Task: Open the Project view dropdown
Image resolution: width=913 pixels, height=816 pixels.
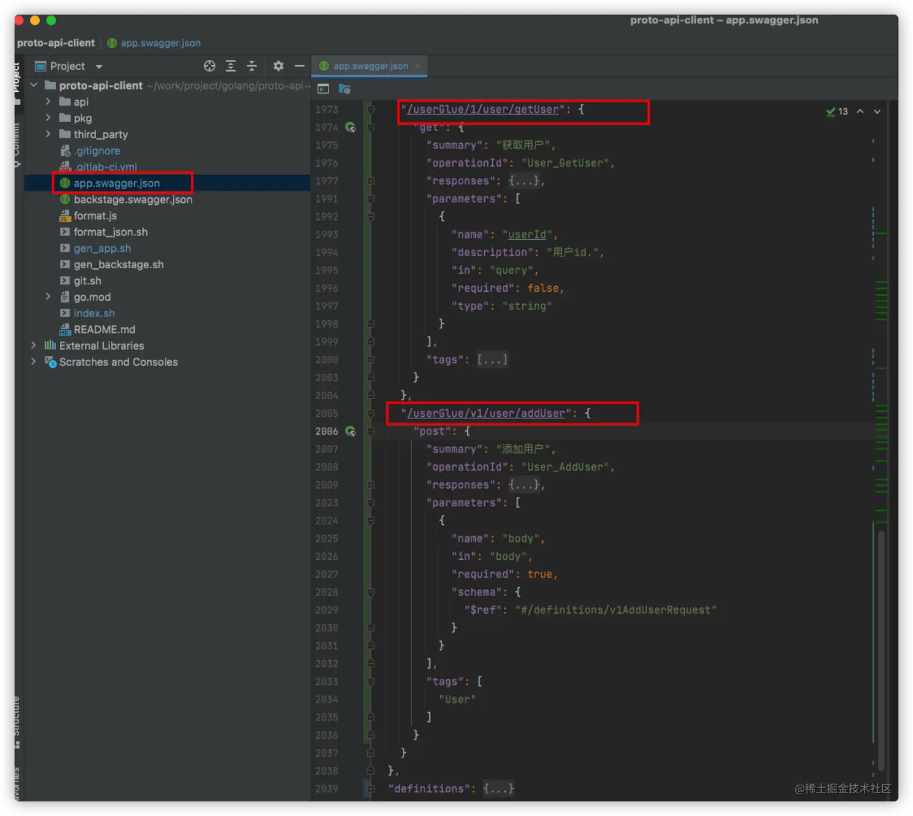Action: pyautogui.click(x=99, y=66)
